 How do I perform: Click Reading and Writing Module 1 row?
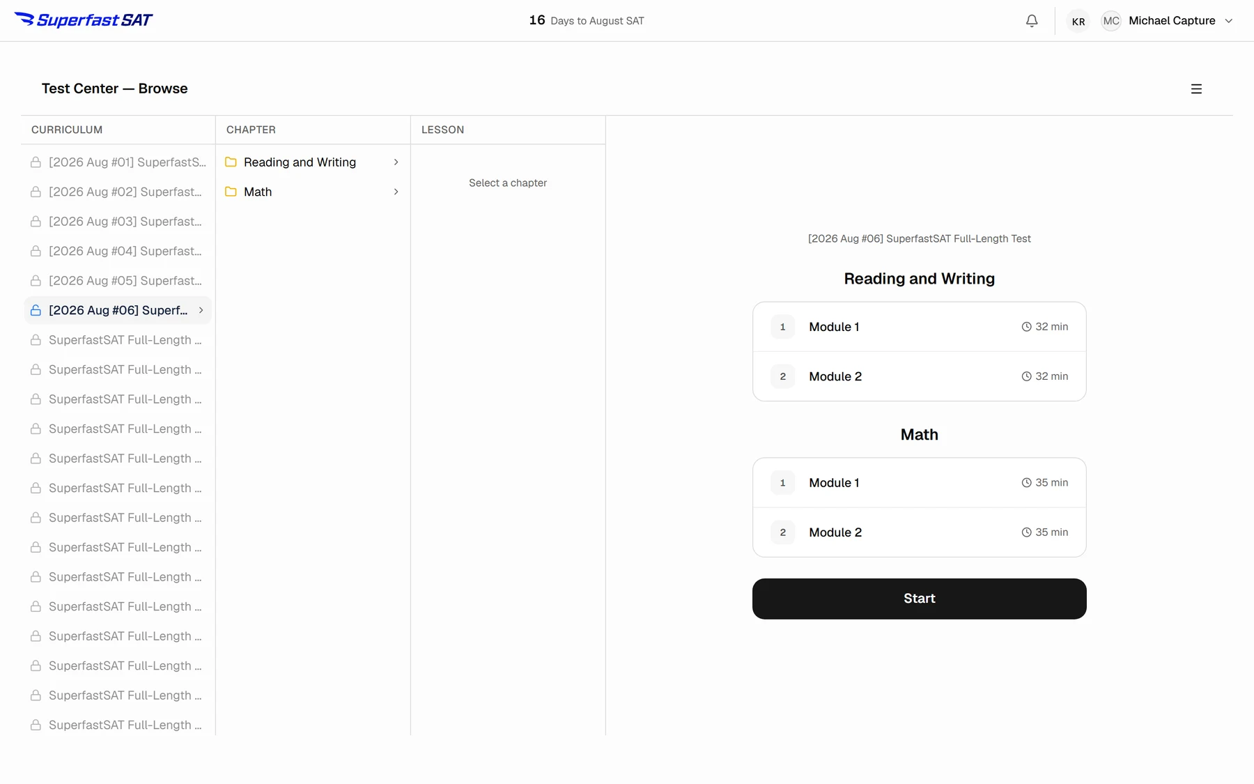click(920, 327)
